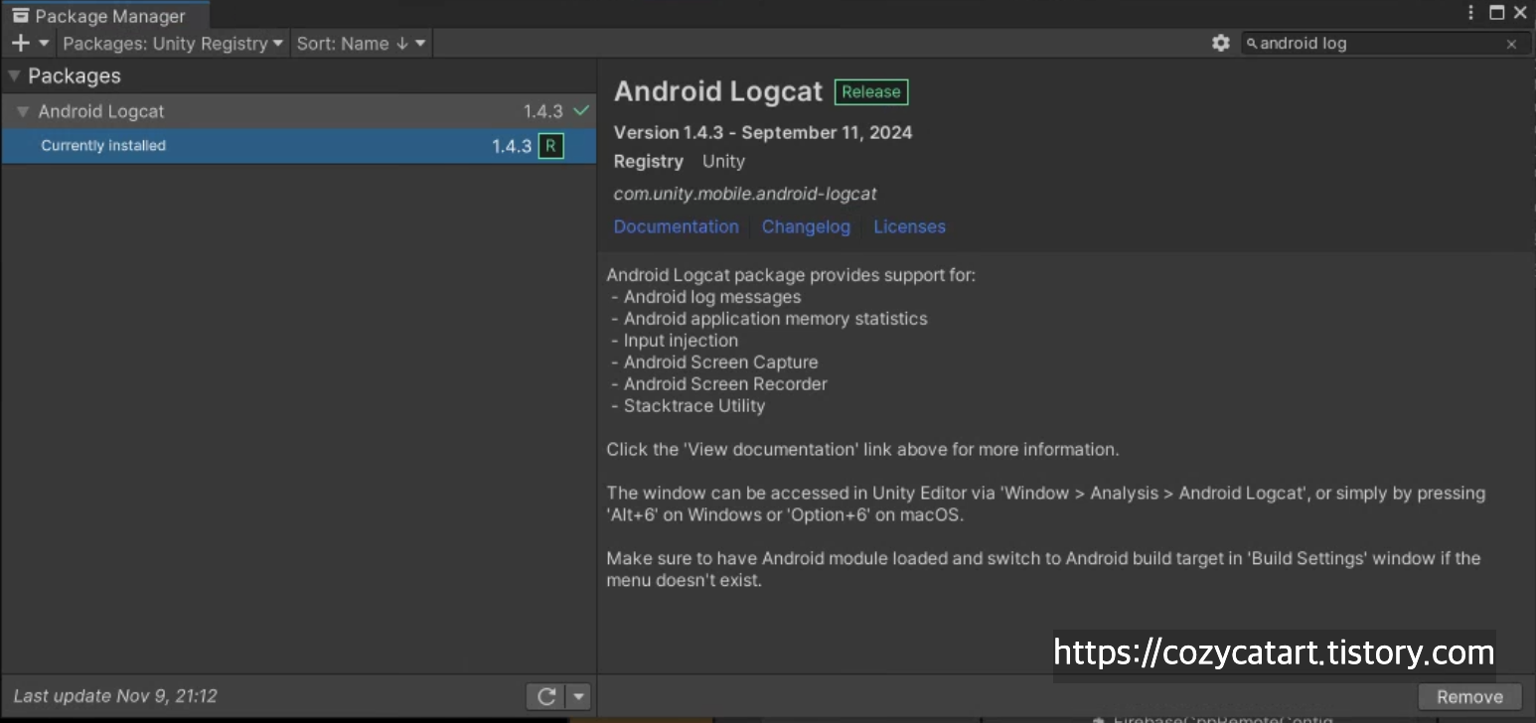The width and height of the screenshot is (1536, 723).
Task: Click the R release badge in list
Action: [x=550, y=146]
